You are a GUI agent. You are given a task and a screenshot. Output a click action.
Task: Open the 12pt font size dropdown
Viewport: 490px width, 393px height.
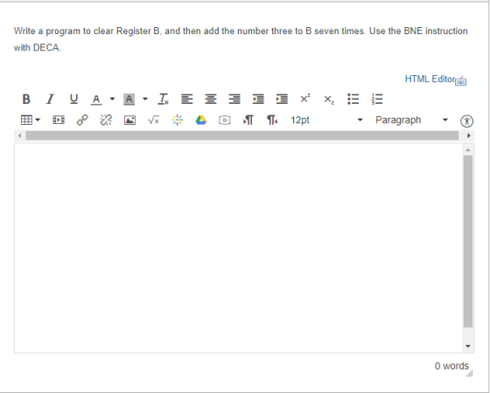coord(326,121)
